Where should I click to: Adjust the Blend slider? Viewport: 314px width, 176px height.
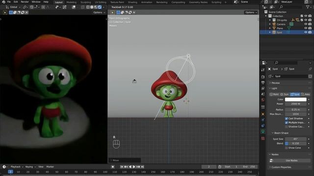(295, 143)
